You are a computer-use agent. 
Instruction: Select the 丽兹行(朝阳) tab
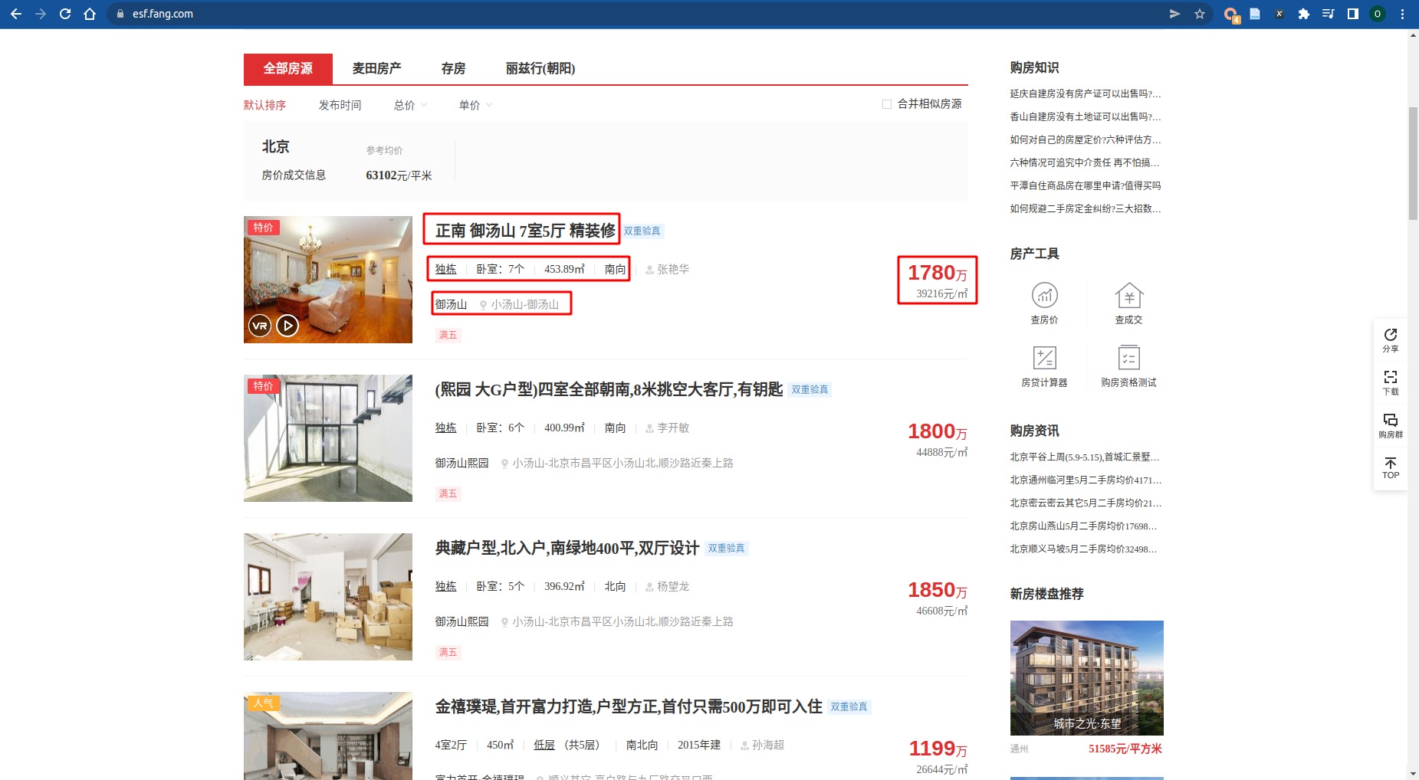coord(540,69)
